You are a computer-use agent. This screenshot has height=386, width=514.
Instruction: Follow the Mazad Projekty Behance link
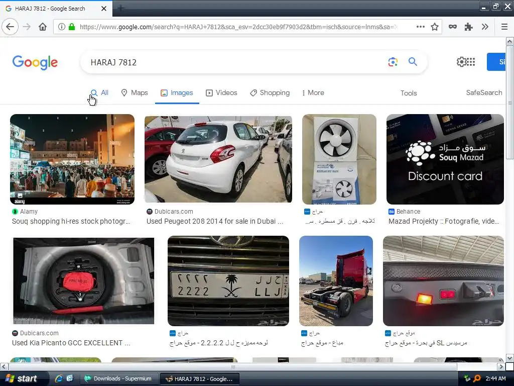tap(444, 221)
